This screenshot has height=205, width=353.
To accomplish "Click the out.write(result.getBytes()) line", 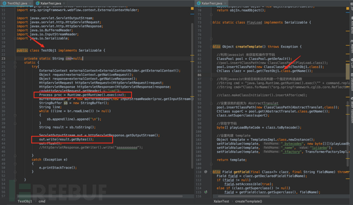I will [66, 139].
